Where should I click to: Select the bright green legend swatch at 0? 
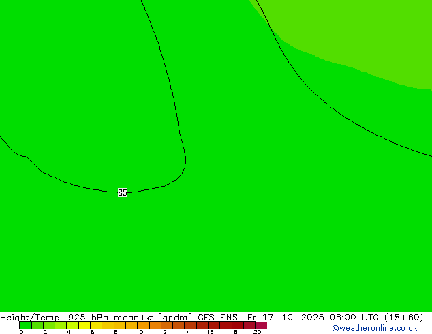(x=26, y=325)
